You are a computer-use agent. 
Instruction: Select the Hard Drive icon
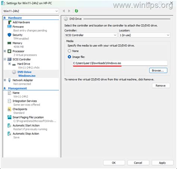[x=14, y=64]
